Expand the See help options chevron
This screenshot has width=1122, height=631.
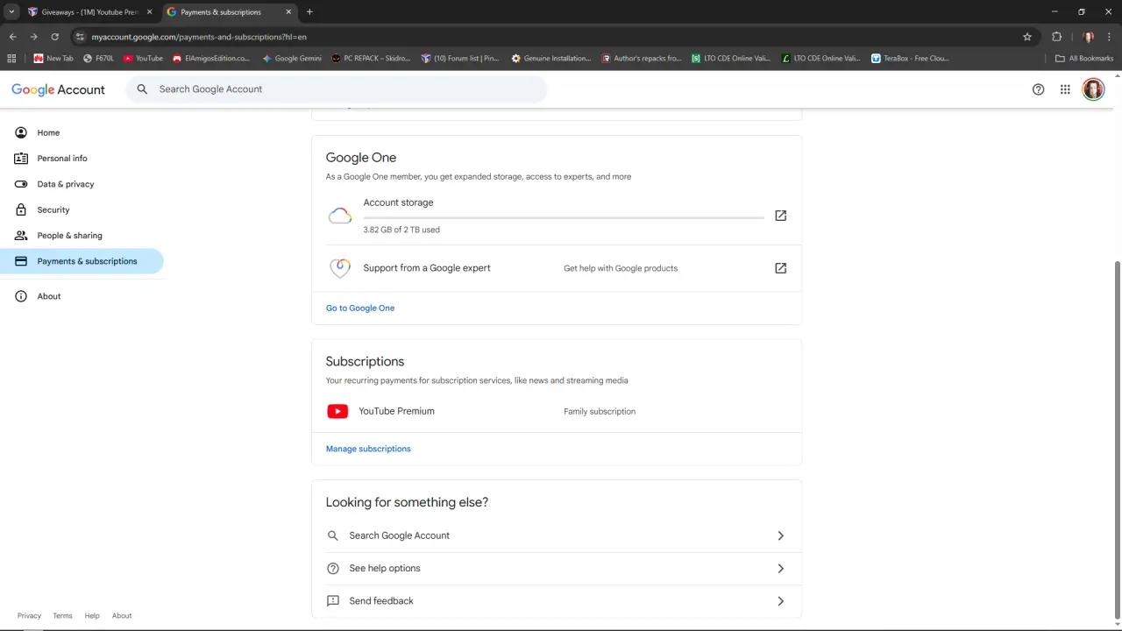click(x=780, y=569)
